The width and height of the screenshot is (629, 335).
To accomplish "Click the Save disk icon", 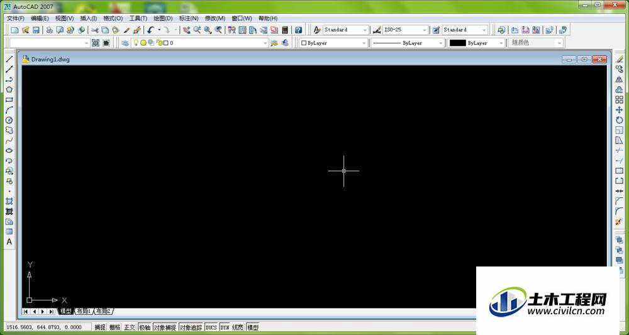I will point(36,30).
